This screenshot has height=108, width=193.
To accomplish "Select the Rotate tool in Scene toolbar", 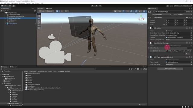I will [39, 21].
